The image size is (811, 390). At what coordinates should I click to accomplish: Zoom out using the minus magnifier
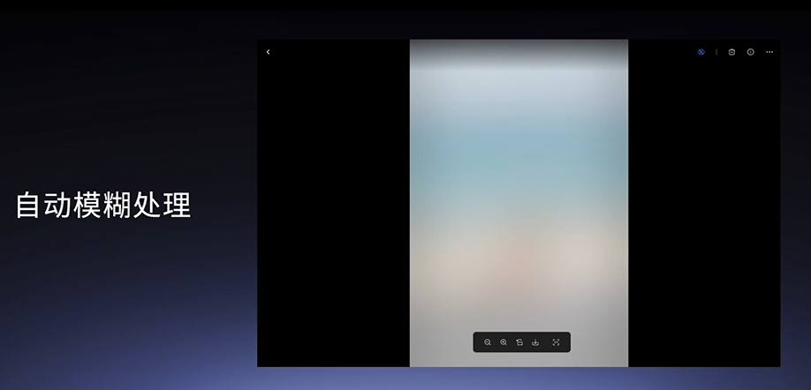coord(488,342)
